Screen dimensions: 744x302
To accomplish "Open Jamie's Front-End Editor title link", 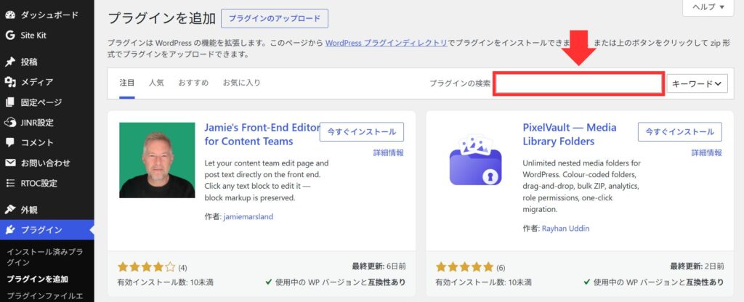I will tap(262, 134).
